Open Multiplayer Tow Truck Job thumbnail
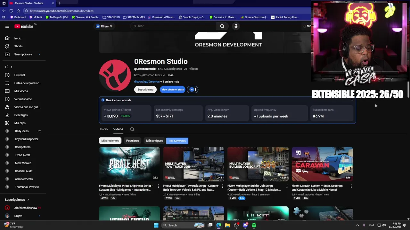 (194, 164)
